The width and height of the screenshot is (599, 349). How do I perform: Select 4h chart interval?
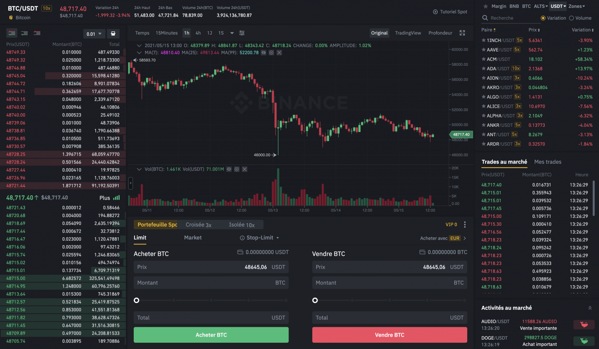198,33
